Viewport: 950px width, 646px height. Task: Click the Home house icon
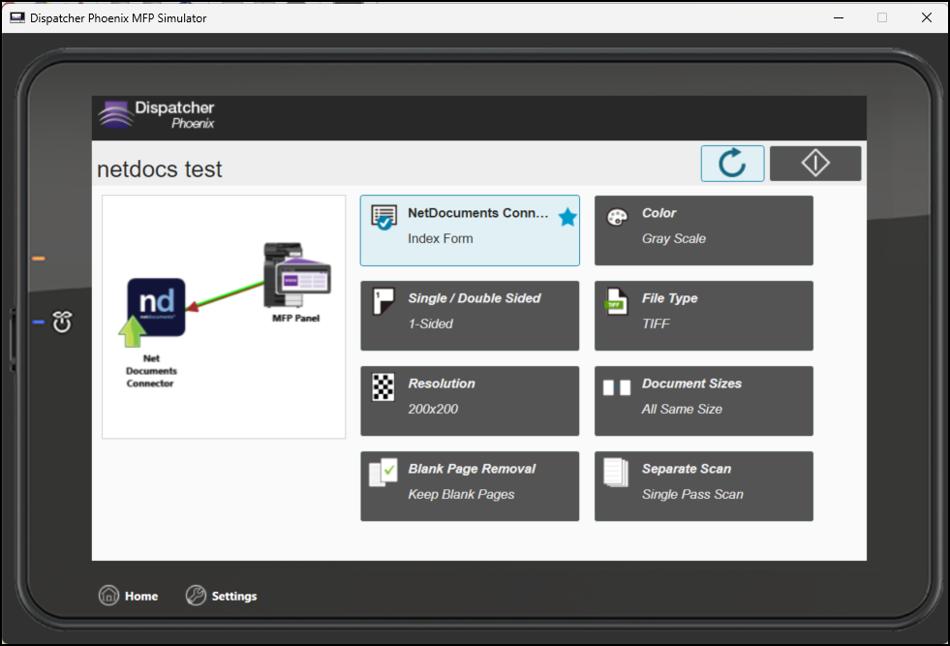coord(109,596)
